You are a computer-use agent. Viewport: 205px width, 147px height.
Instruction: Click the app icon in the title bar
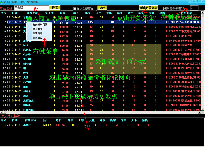(2, 2)
